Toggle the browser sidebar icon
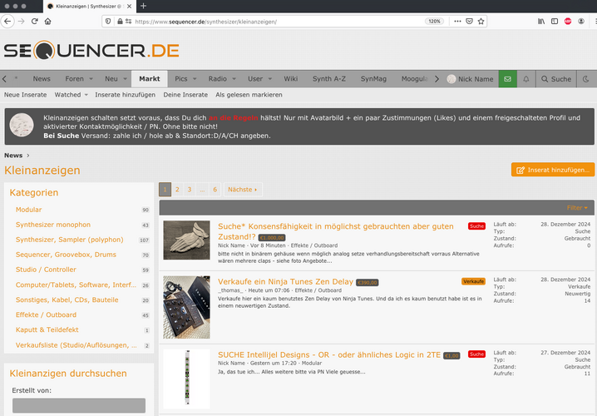Image resolution: width=597 pixels, height=416 pixels. tap(555, 22)
